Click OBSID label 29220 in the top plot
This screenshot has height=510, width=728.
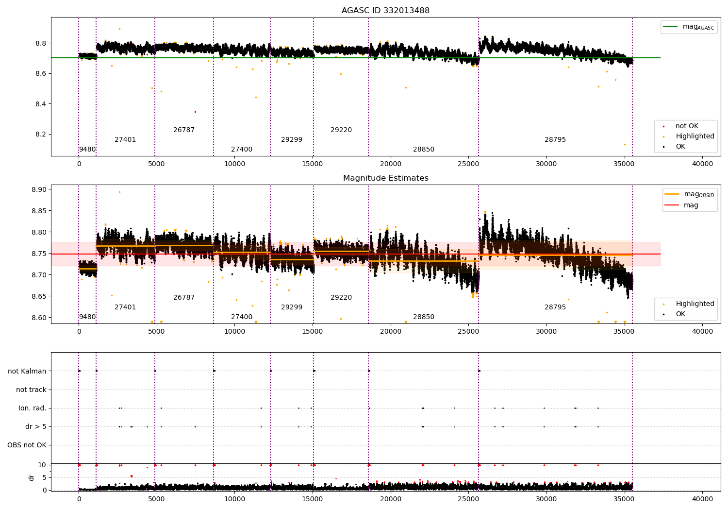click(x=341, y=130)
